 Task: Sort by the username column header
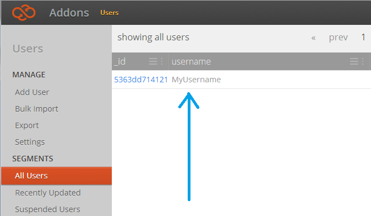coord(191,62)
